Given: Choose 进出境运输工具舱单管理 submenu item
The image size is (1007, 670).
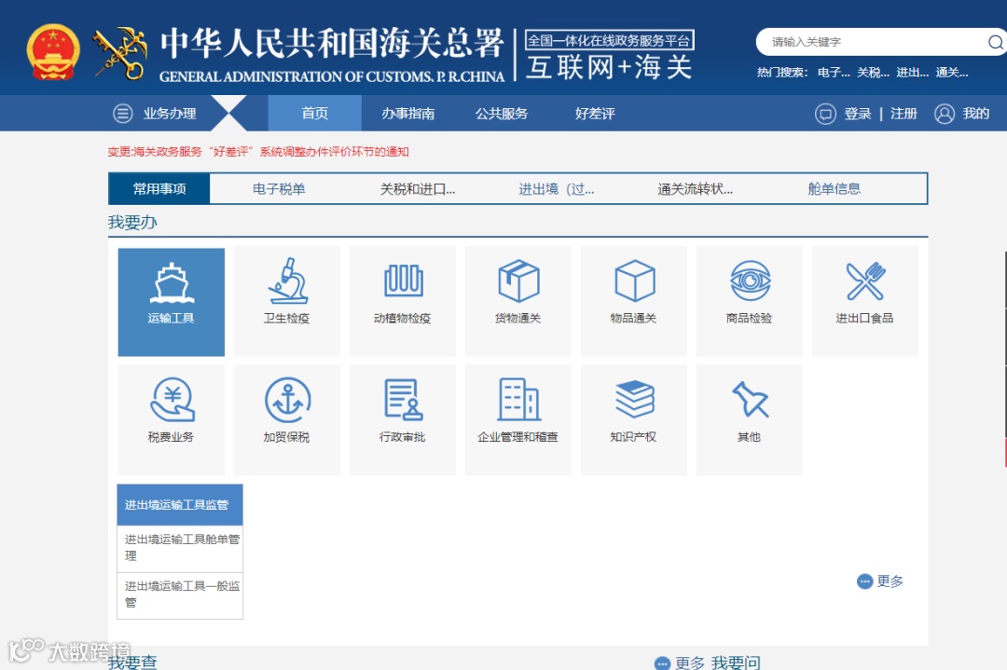Looking at the screenshot, I should point(180,549).
